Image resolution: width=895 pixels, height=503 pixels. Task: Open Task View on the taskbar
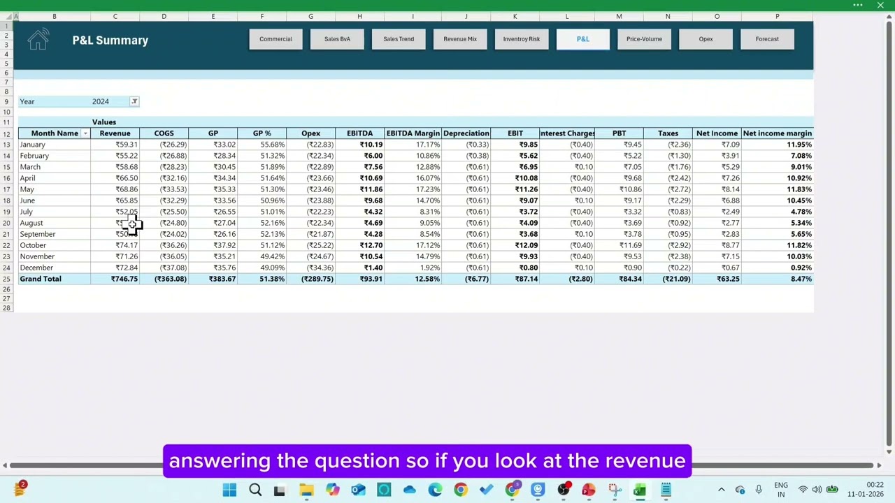279,490
